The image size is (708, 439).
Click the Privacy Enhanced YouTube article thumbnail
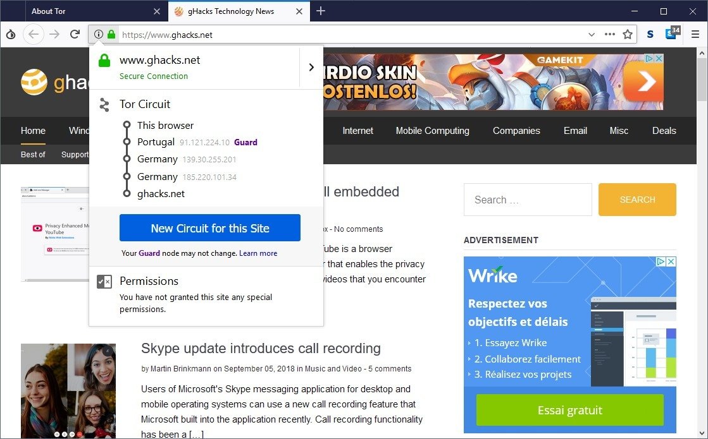pos(55,234)
